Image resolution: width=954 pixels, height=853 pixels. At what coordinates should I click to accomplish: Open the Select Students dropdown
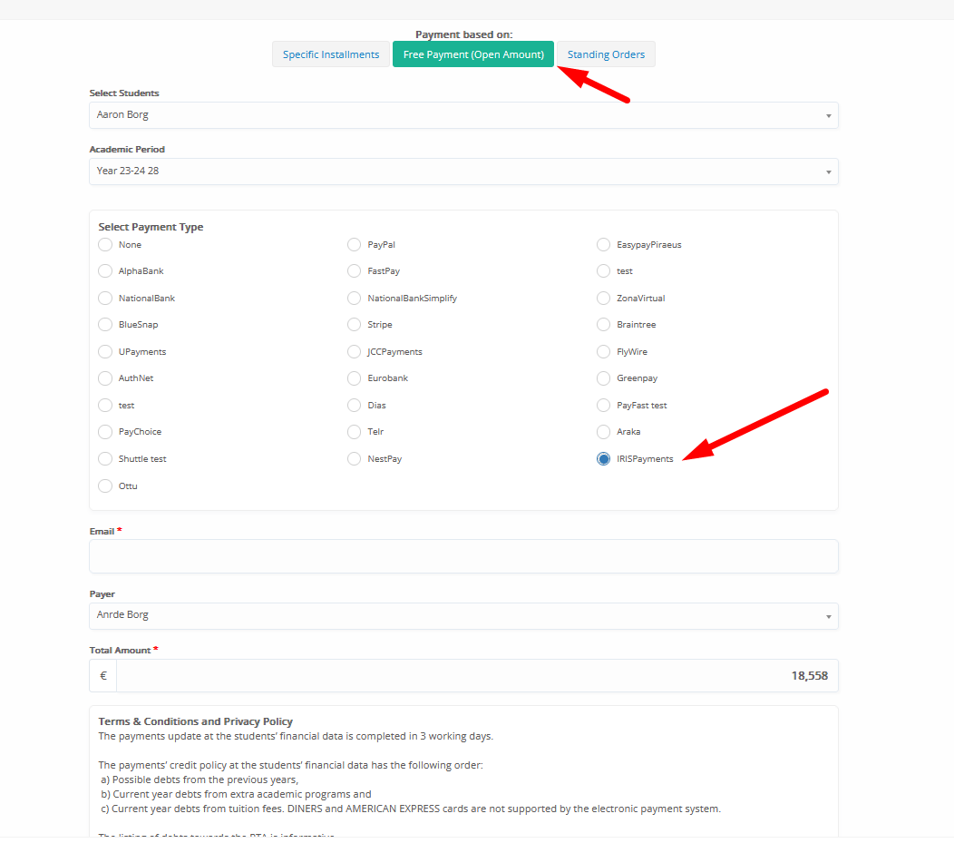pos(463,115)
